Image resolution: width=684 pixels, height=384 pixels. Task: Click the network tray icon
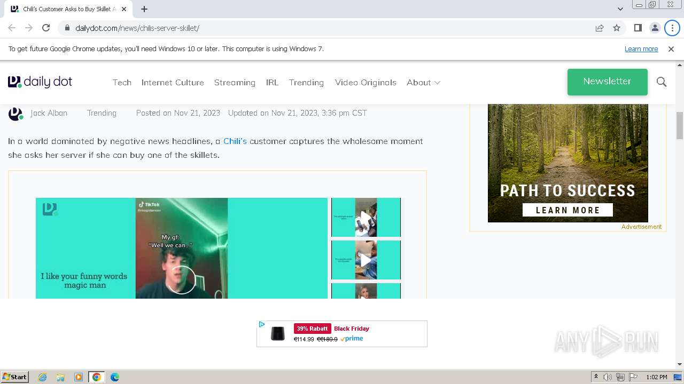620,377
